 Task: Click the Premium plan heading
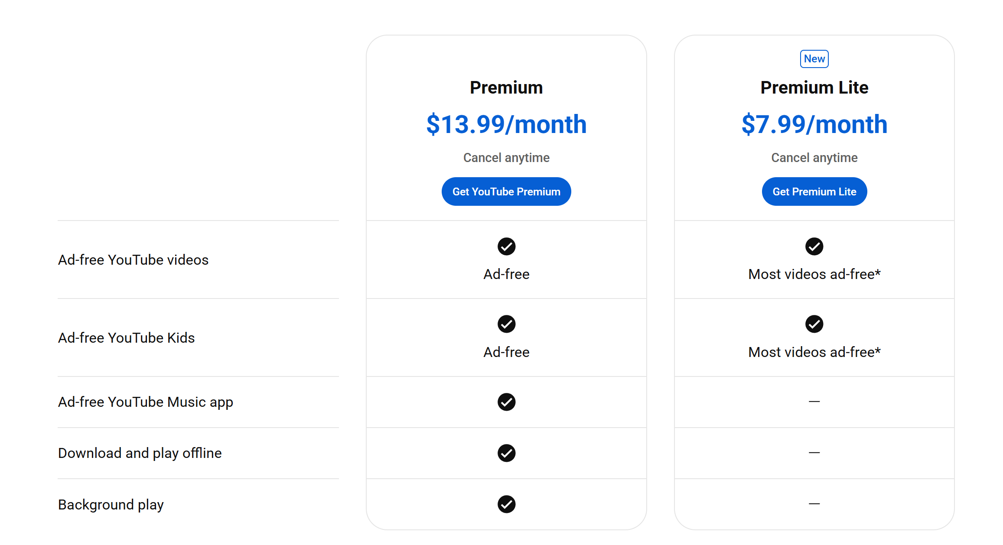tap(506, 88)
